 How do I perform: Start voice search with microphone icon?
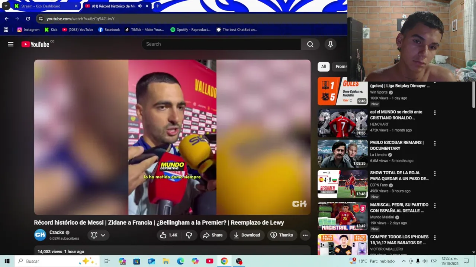coord(330,44)
